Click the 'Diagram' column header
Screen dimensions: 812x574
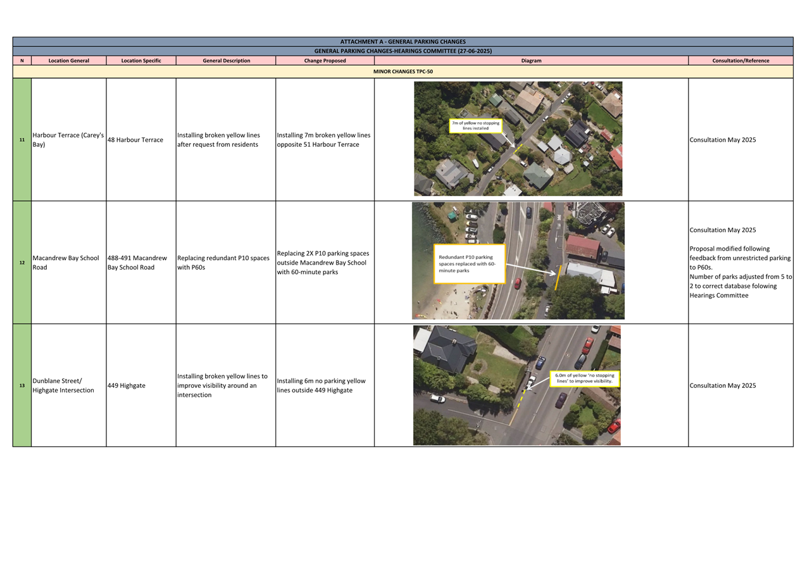coord(531,61)
